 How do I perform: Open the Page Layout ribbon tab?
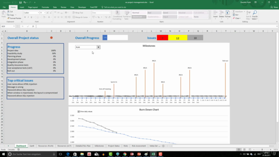click(x=33, y=7)
